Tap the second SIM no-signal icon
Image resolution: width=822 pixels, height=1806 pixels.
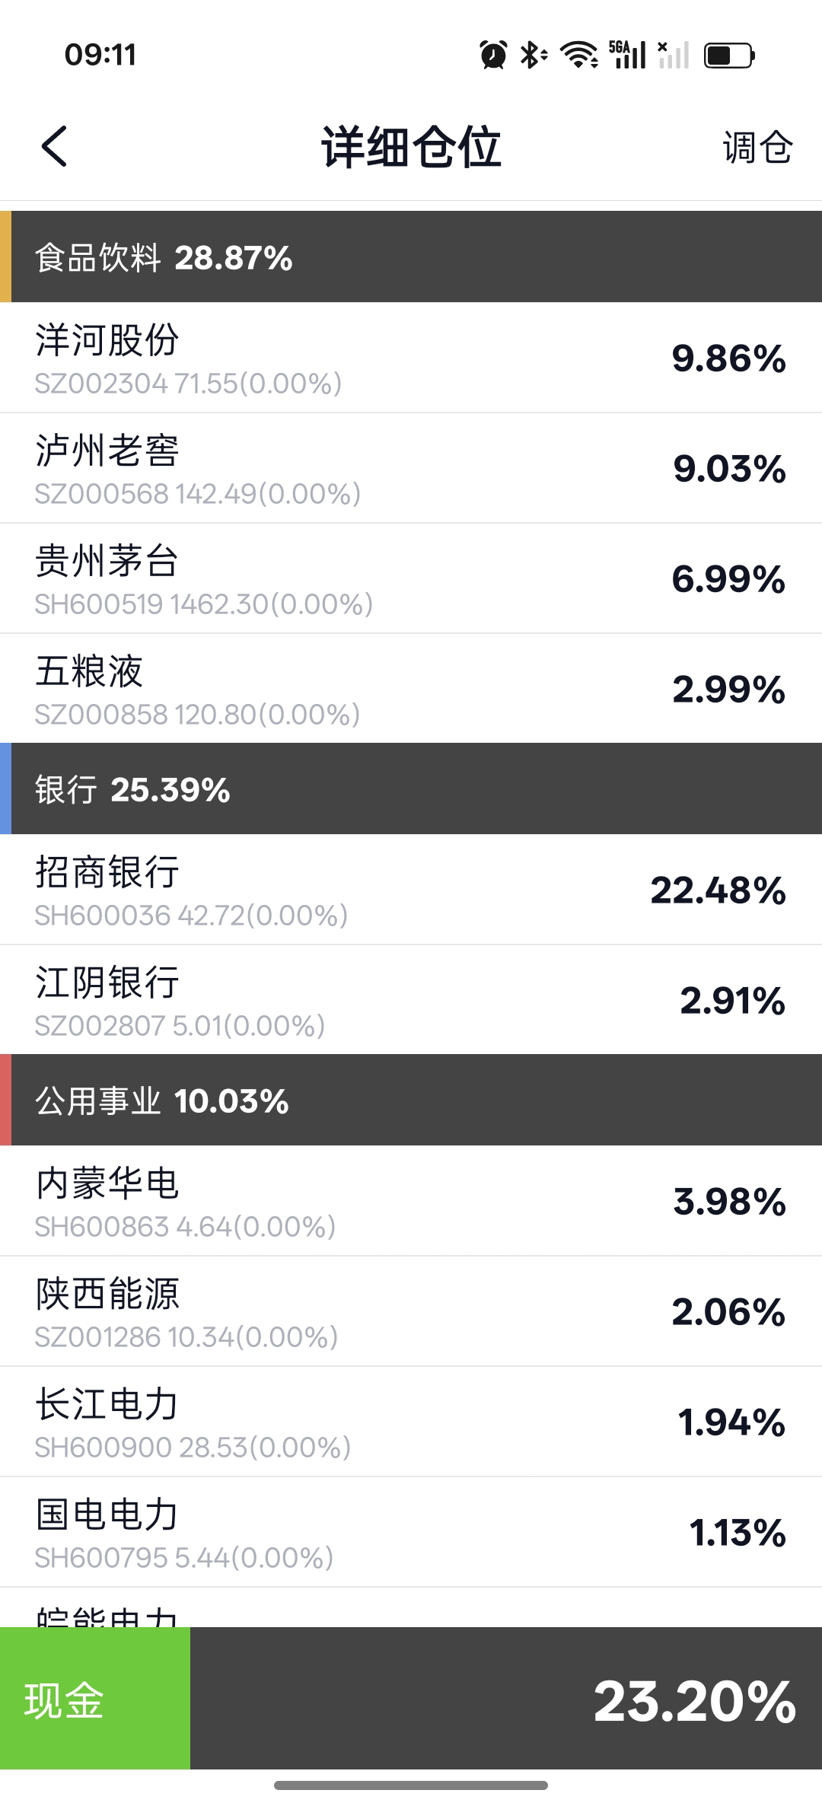pyautogui.click(x=674, y=55)
